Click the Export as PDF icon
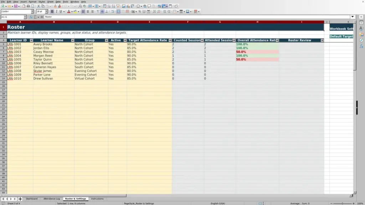Image resolution: width=365 pixels, height=205 pixels. (x=24, y=6)
